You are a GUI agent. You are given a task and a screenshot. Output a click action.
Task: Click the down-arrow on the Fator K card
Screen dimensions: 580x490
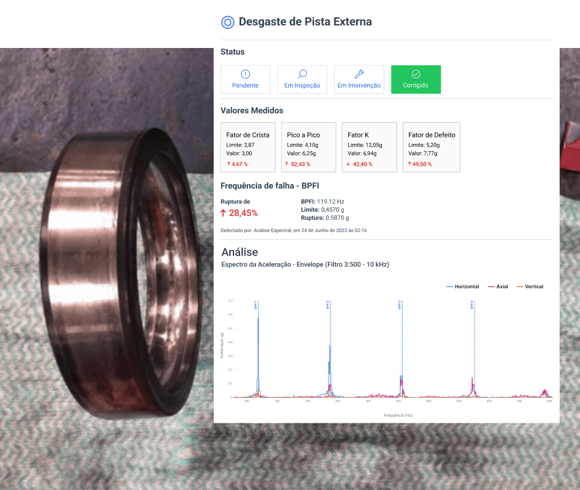coord(349,164)
